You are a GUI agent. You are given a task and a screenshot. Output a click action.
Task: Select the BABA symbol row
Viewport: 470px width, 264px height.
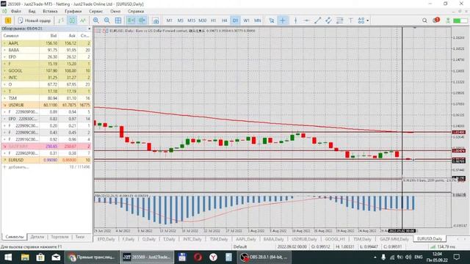coord(46,50)
